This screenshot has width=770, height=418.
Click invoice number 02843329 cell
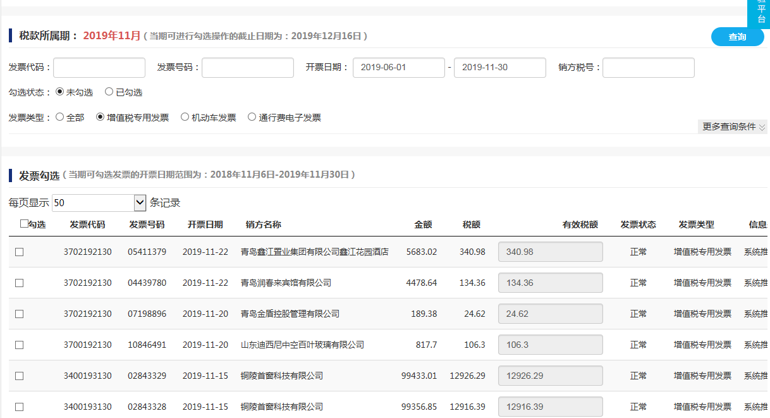(x=147, y=376)
